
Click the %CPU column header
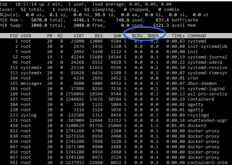click(x=137, y=36)
